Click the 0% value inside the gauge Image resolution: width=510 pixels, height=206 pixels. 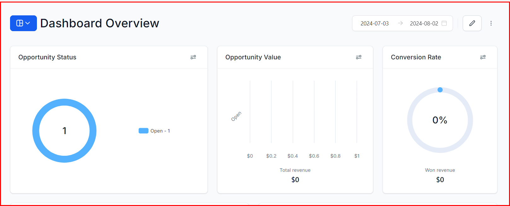click(440, 120)
